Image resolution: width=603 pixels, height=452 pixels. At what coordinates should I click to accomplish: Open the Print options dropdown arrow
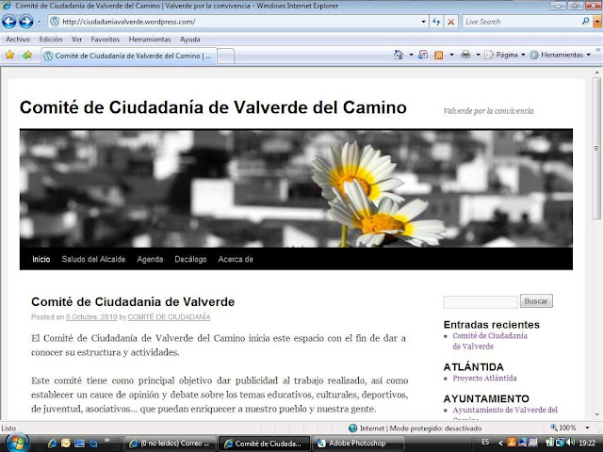[478, 55]
